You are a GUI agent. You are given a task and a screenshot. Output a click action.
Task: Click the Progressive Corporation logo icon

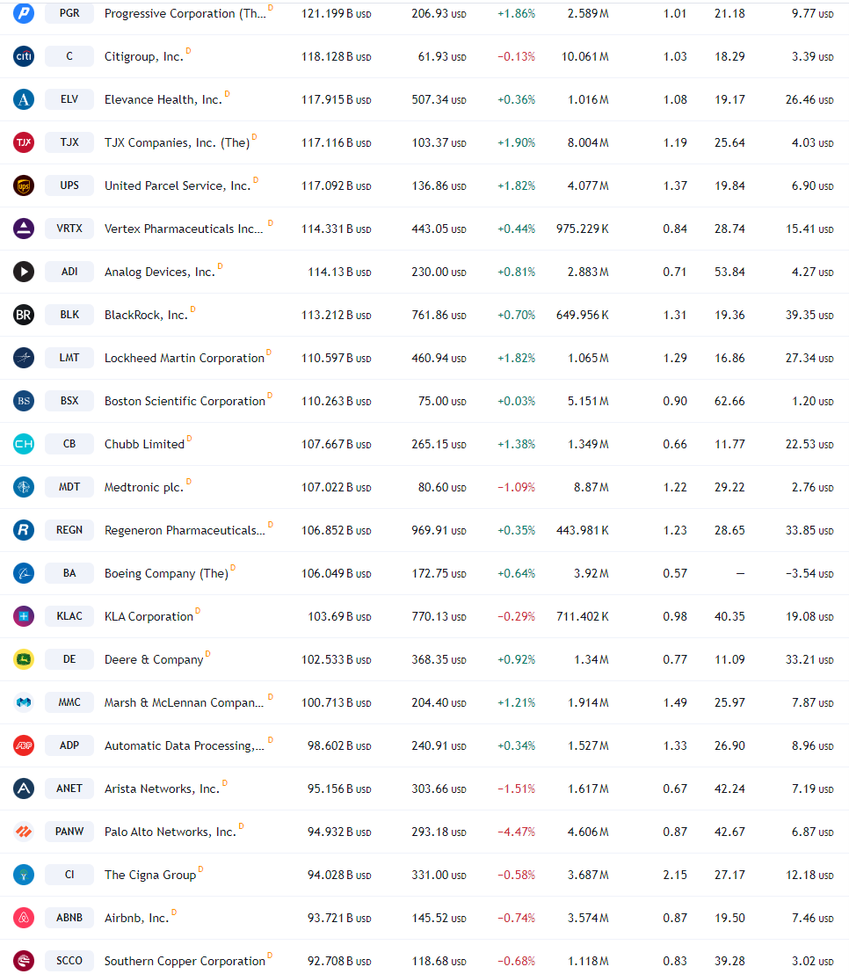[x=24, y=13]
